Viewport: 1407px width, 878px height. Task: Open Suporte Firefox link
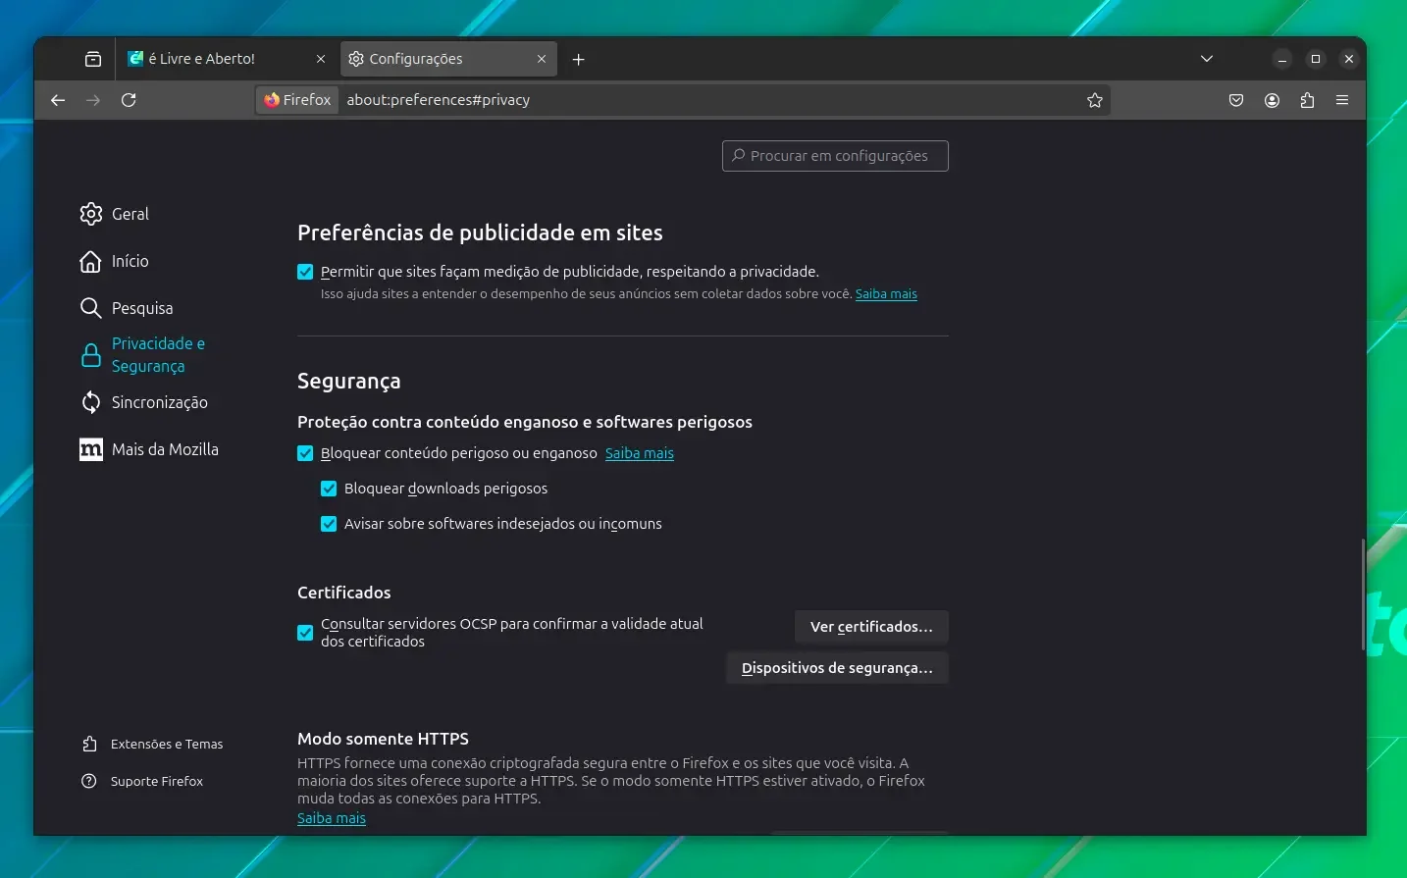coord(143,782)
